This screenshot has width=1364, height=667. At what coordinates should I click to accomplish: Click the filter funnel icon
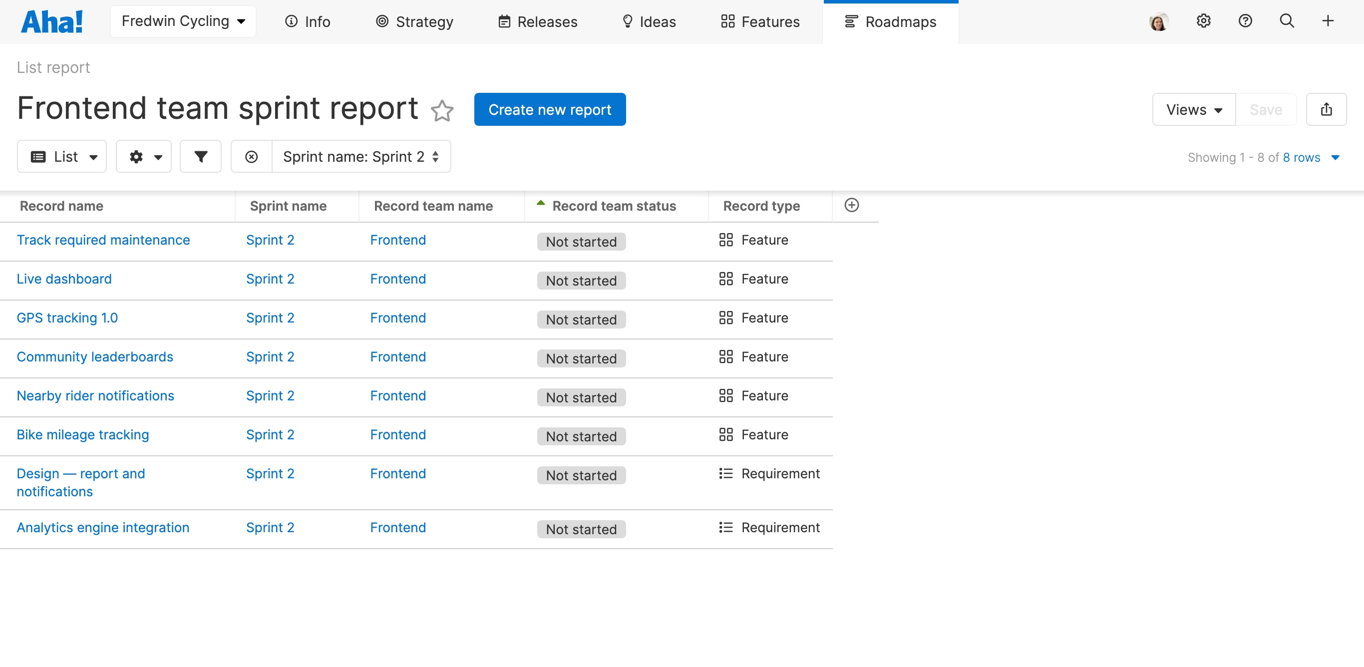(x=200, y=157)
